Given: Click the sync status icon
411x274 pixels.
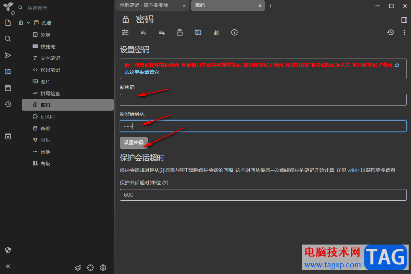Looking at the screenshot, I should tap(13, 13).
